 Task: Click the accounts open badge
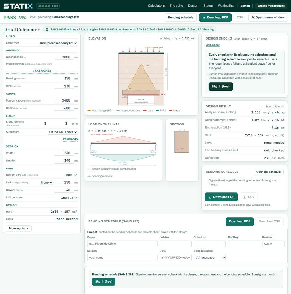coord(48,6)
